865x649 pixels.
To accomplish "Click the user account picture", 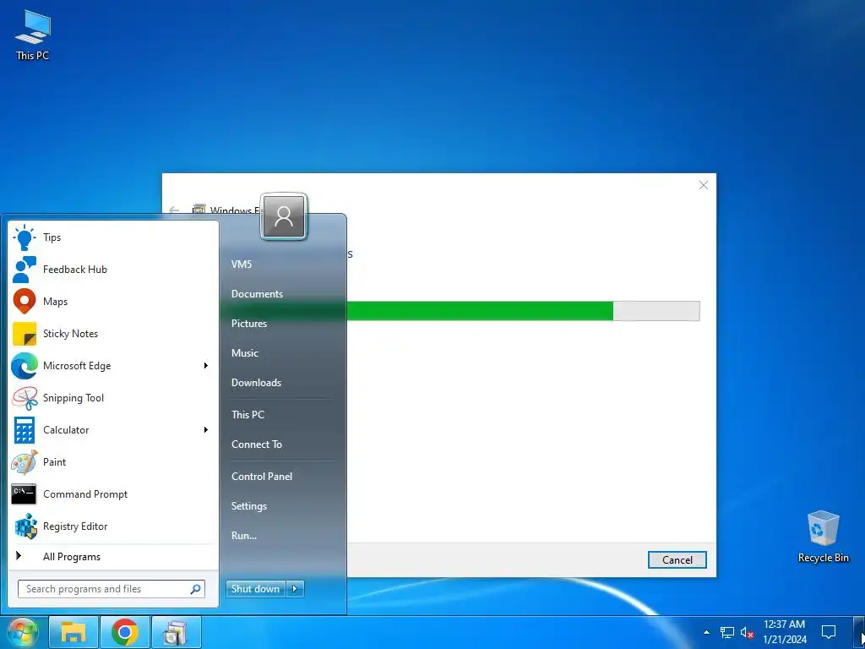I will 284,216.
